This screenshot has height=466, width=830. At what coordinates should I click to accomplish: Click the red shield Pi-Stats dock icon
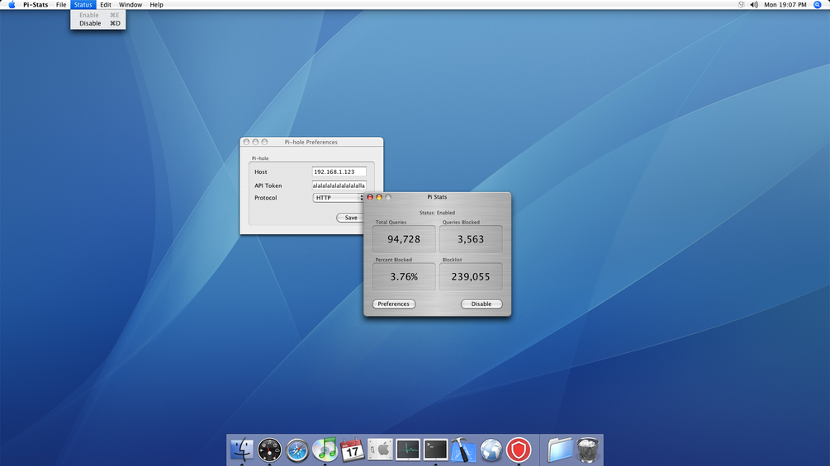(x=519, y=450)
